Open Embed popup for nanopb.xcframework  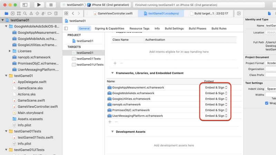click(x=216, y=104)
